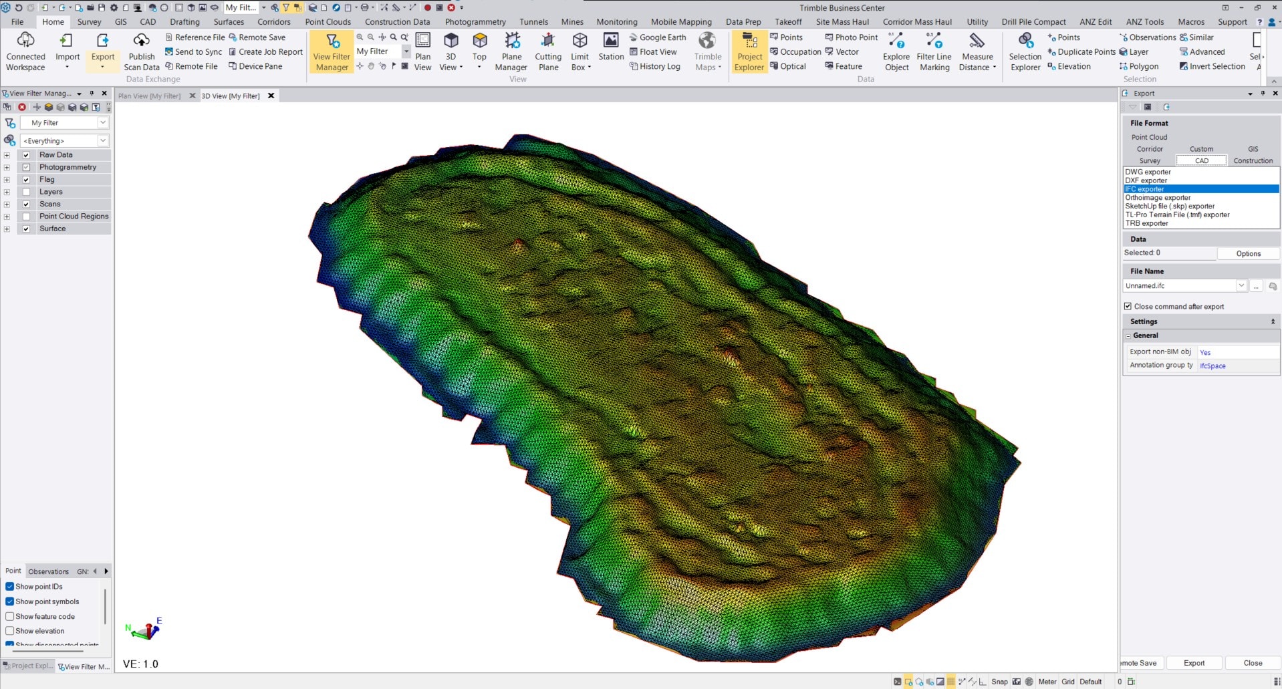Click the Options button

pos(1248,253)
